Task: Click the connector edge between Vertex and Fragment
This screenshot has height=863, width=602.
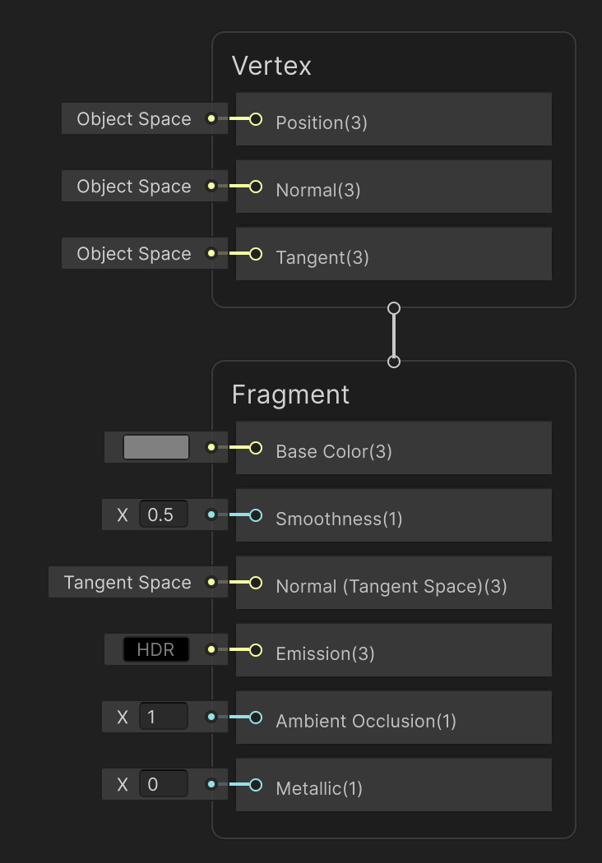Action: pyautogui.click(x=394, y=334)
